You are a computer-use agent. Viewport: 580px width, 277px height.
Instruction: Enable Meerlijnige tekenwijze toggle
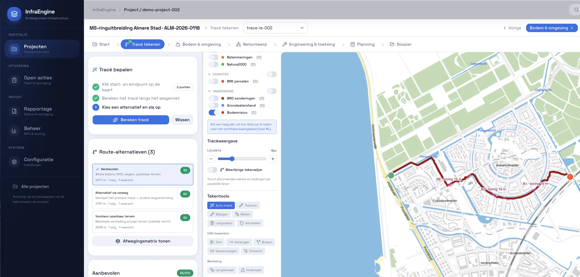pos(212,170)
